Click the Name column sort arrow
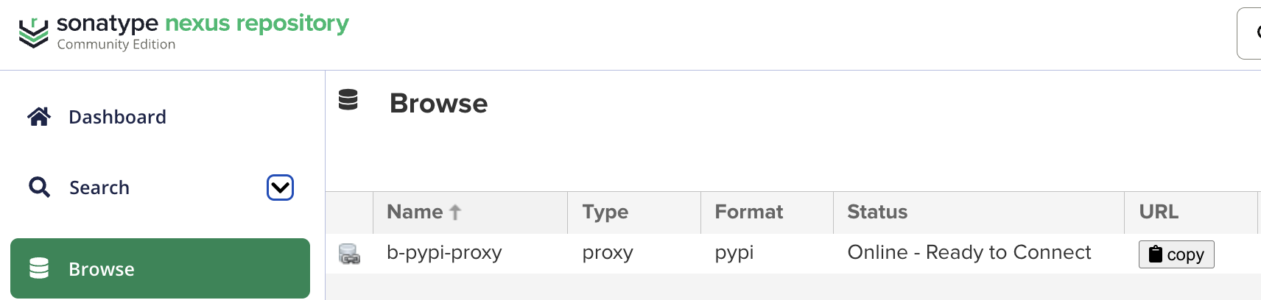The height and width of the screenshot is (300, 1261). (455, 213)
